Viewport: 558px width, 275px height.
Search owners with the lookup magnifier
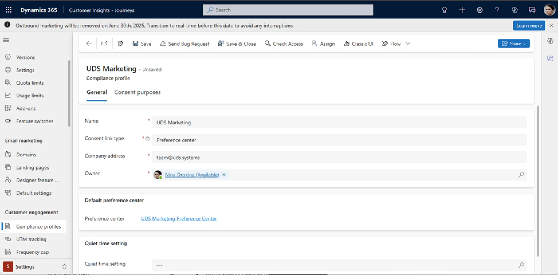coord(521,174)
